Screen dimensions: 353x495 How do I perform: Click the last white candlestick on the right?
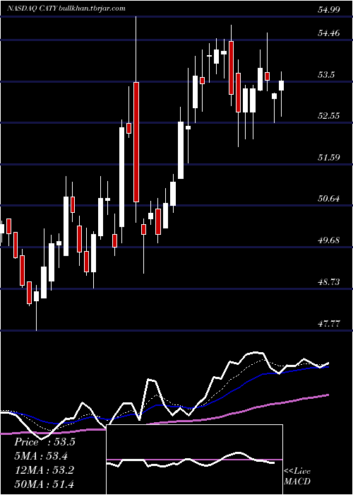(x=281, y=86)
